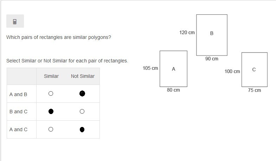Open the calculator tool icon
Screen dimensions: 276x161
click(x=15, y=21)
